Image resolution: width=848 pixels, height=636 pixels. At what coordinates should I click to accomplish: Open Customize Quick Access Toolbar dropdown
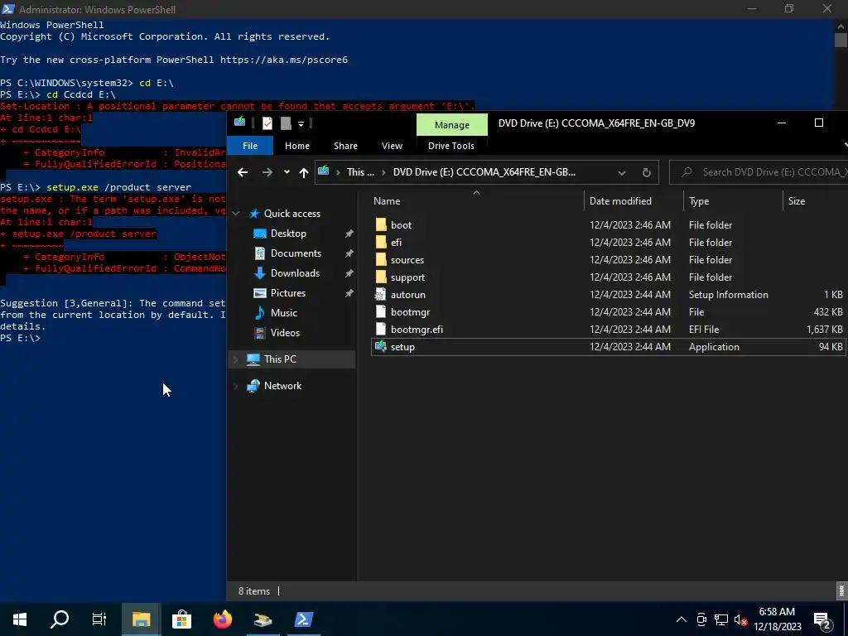[x=301, y=124]
